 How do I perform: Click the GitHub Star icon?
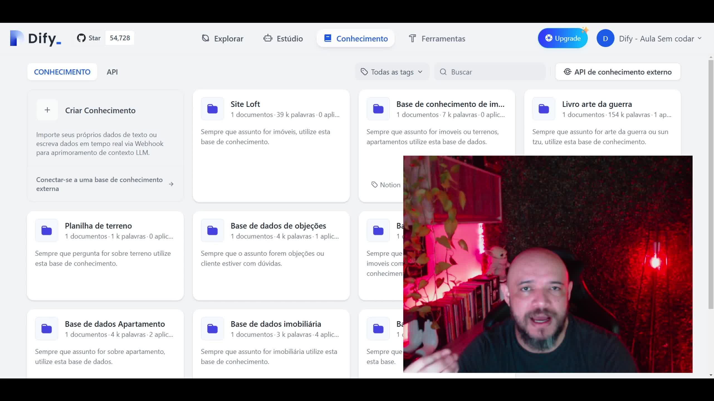pyautogui.click(x=81, y=38)
